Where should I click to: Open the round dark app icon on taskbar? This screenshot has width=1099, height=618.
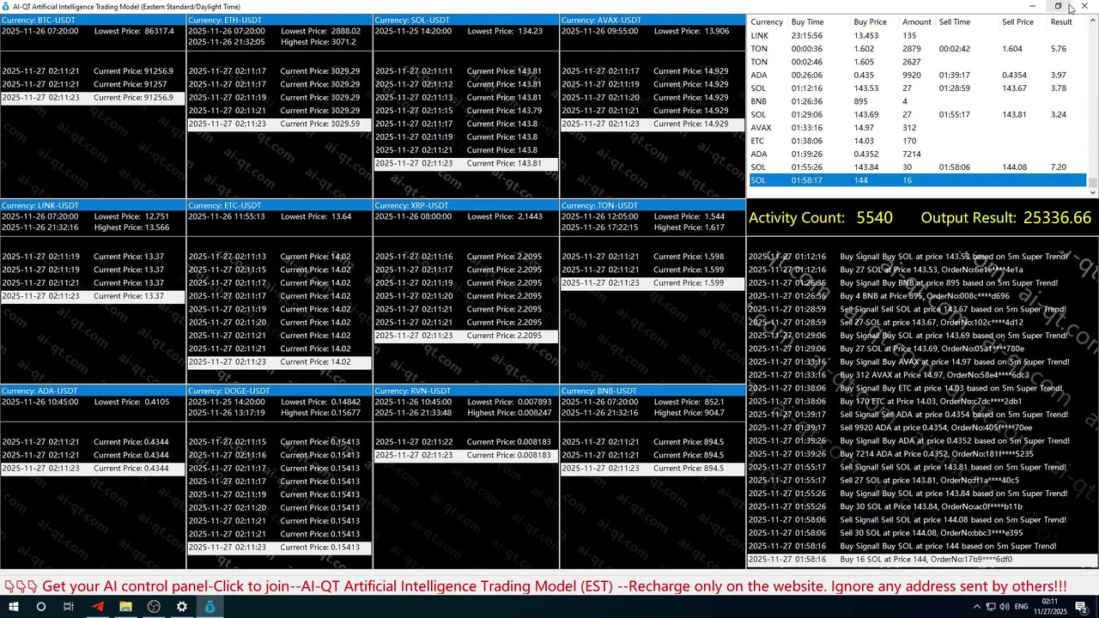tap(154, 607)
